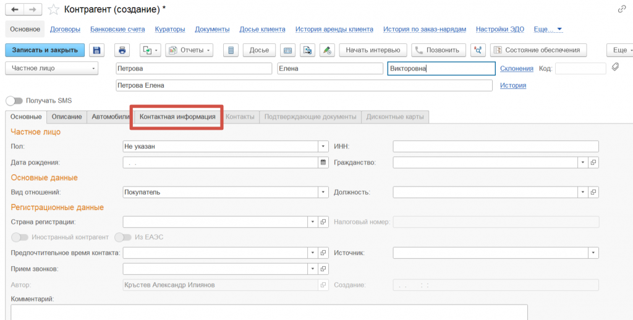Open the Склонения link
This screenshot has width=633, height=320.
[516, 69]
